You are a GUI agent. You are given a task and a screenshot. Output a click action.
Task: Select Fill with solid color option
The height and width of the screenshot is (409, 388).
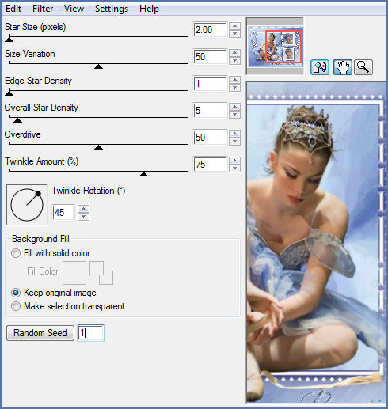pos(16,253)
